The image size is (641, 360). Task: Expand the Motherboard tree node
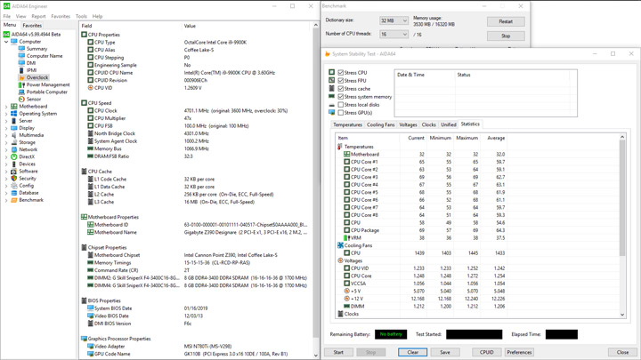6,107
